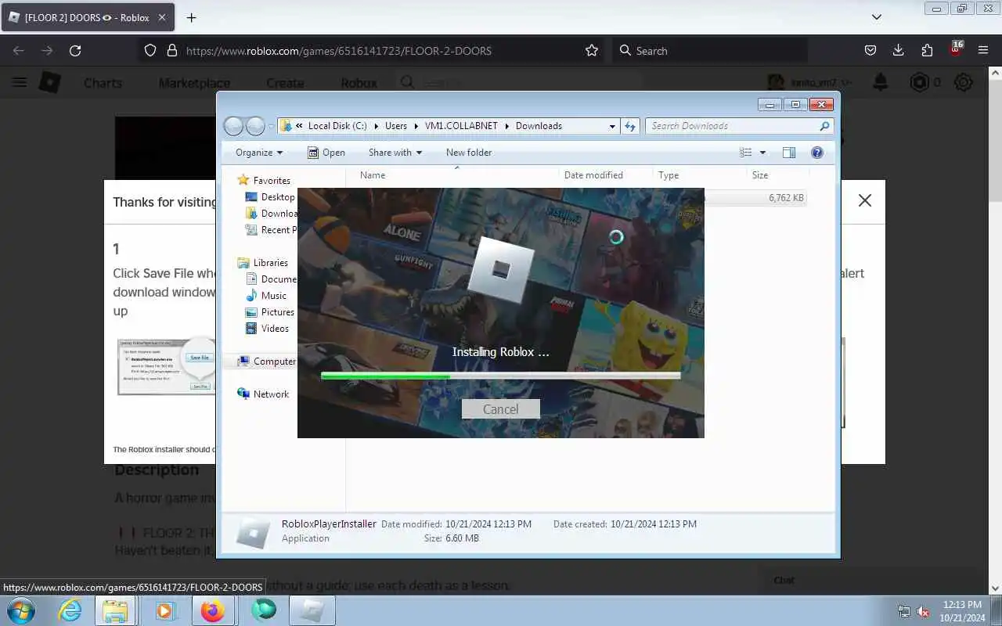1002x626 pixels.
Task: Open Music library
Action: tap(266, 296)
